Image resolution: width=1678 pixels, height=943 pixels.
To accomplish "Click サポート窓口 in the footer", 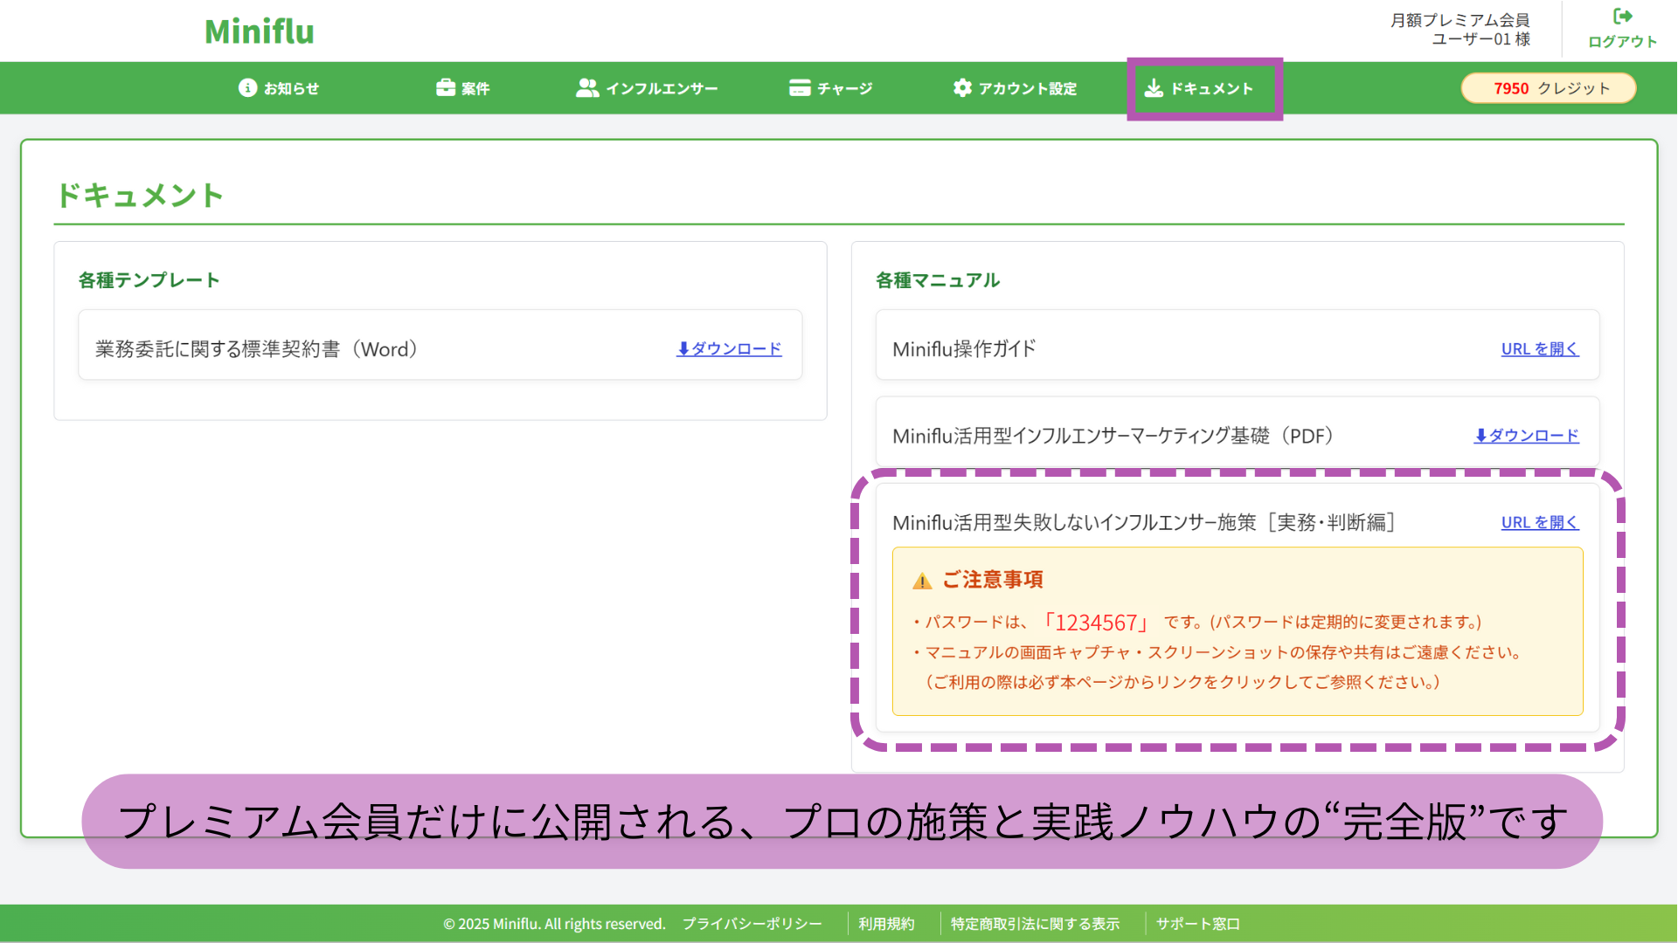I will pyautogui.click(x=1197, y=923).
